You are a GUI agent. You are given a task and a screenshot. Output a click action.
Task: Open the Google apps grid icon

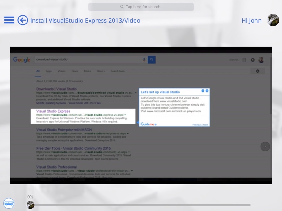244,60
